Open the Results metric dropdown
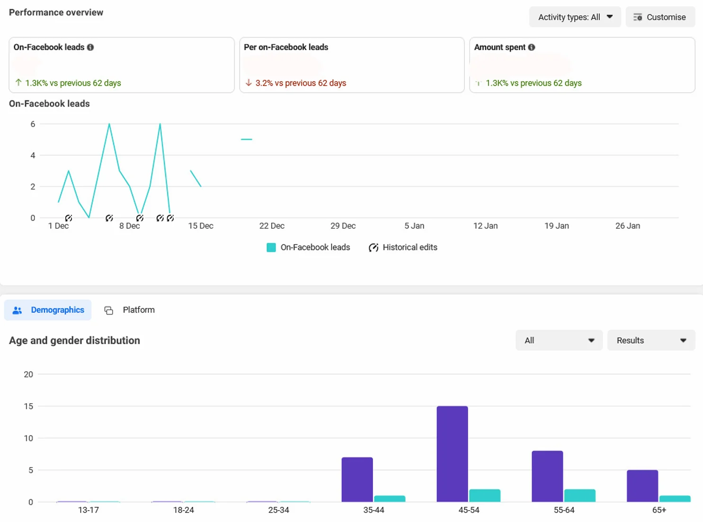The width and height of the screenshot is (703, 522). click(651, 341)
